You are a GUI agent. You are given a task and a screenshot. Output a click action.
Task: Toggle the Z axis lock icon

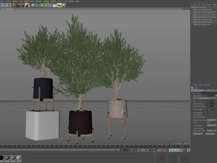9,5
